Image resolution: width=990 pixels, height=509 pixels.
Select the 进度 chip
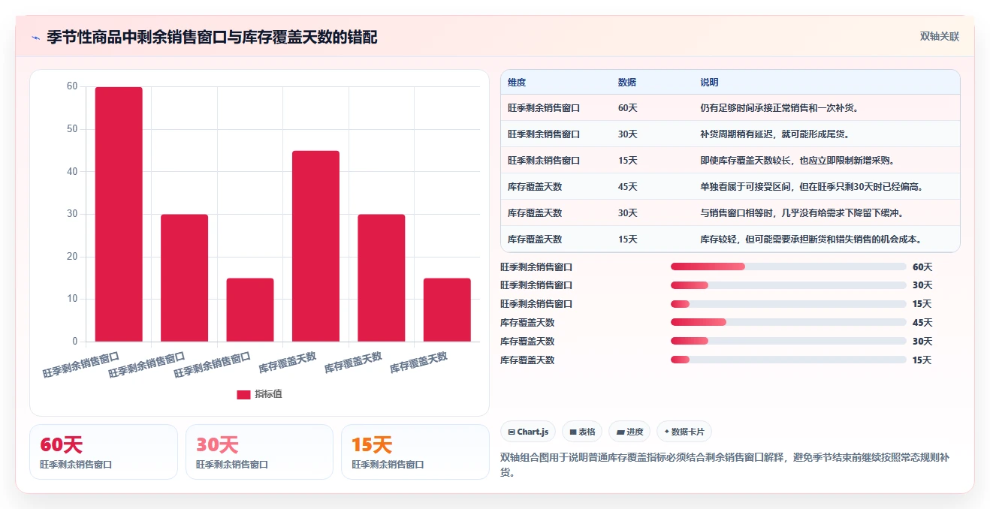(x=629, y=432)
